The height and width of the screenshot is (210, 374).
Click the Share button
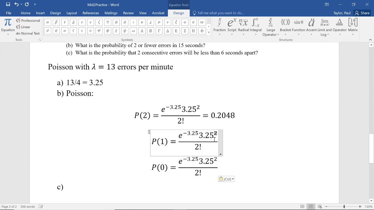click(362, 13)
